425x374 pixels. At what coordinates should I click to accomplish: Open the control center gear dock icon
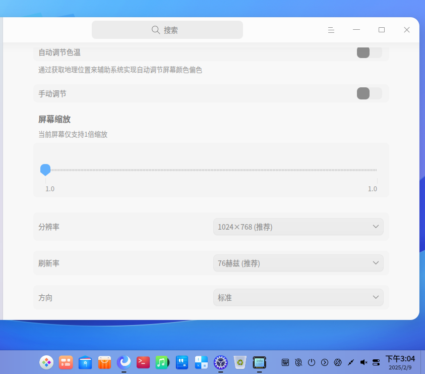tap(221, 362)
